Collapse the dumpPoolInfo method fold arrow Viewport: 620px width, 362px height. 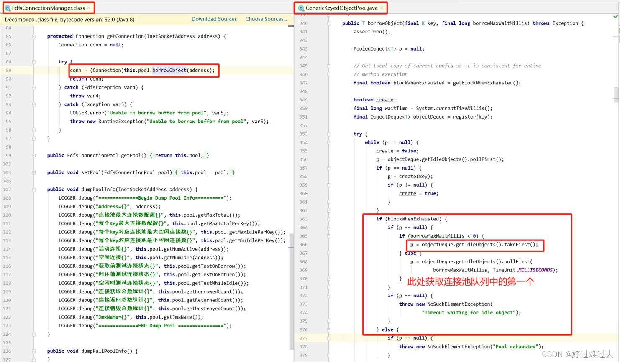tap(34, 189)
